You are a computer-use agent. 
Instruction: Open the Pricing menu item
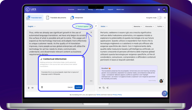point(90,9)
